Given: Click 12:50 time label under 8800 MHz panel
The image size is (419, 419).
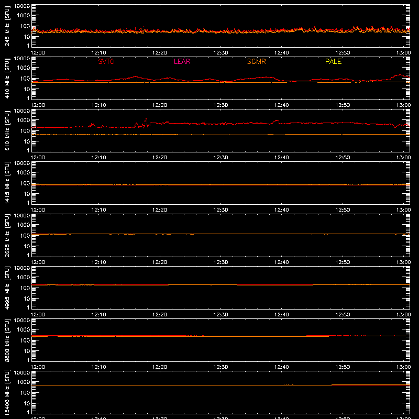Looking at the screenshot, I should 343,367.
